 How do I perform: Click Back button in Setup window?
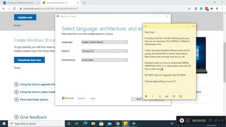[x=139, y=99]
